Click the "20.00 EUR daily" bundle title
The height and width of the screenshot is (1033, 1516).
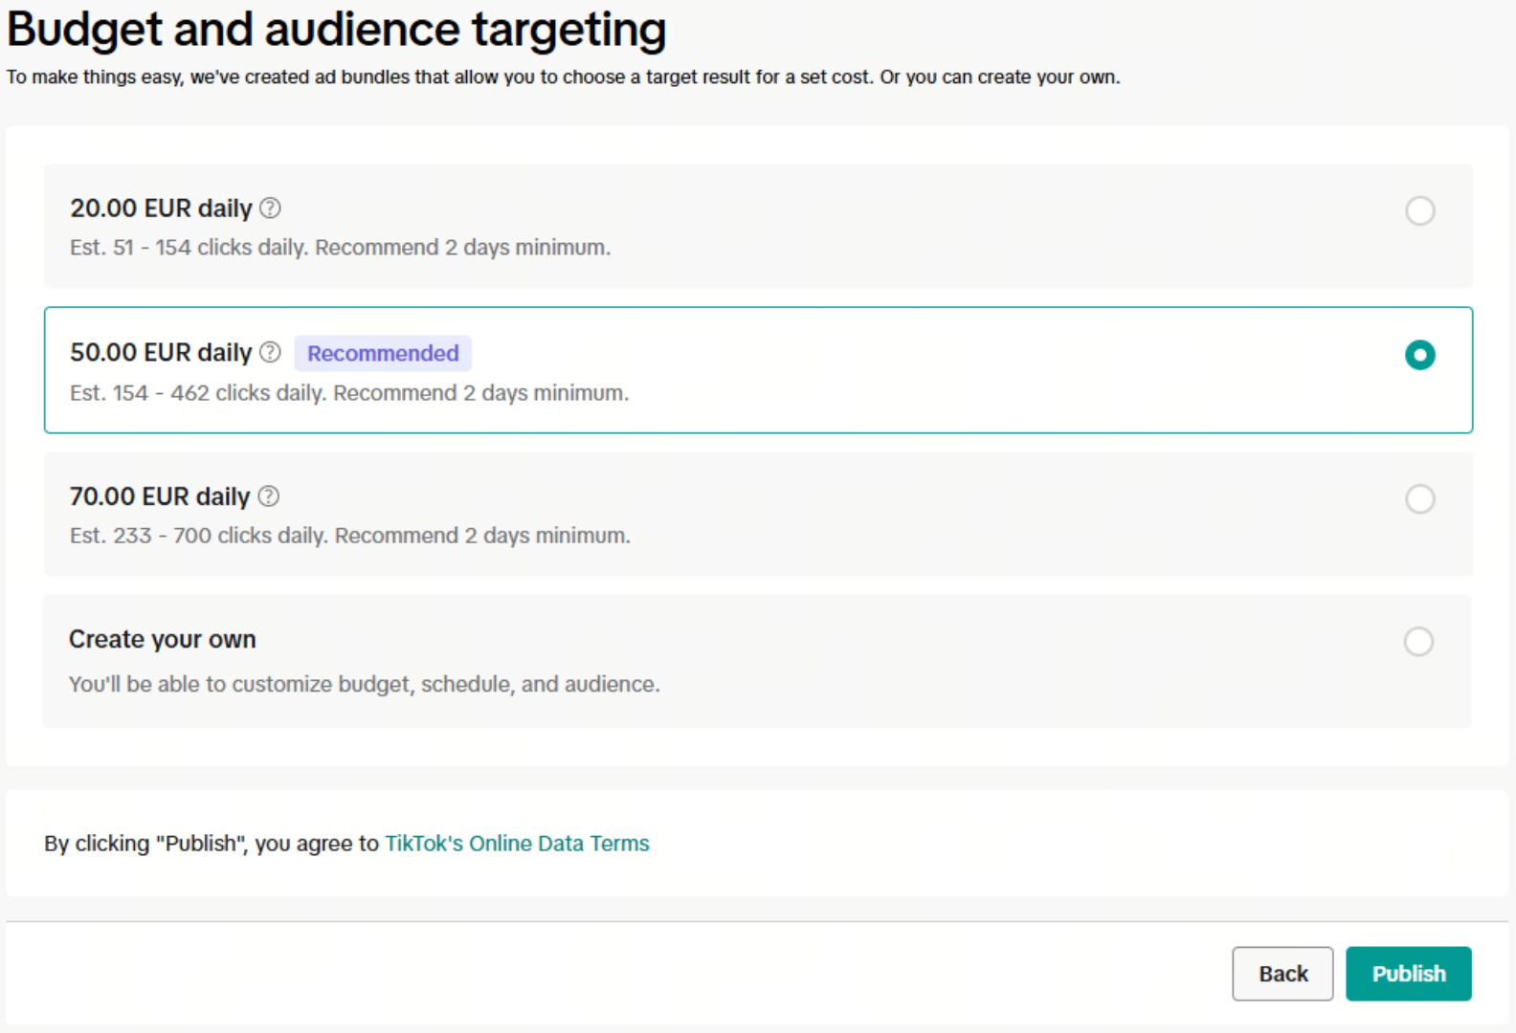(x=161, y=209)
